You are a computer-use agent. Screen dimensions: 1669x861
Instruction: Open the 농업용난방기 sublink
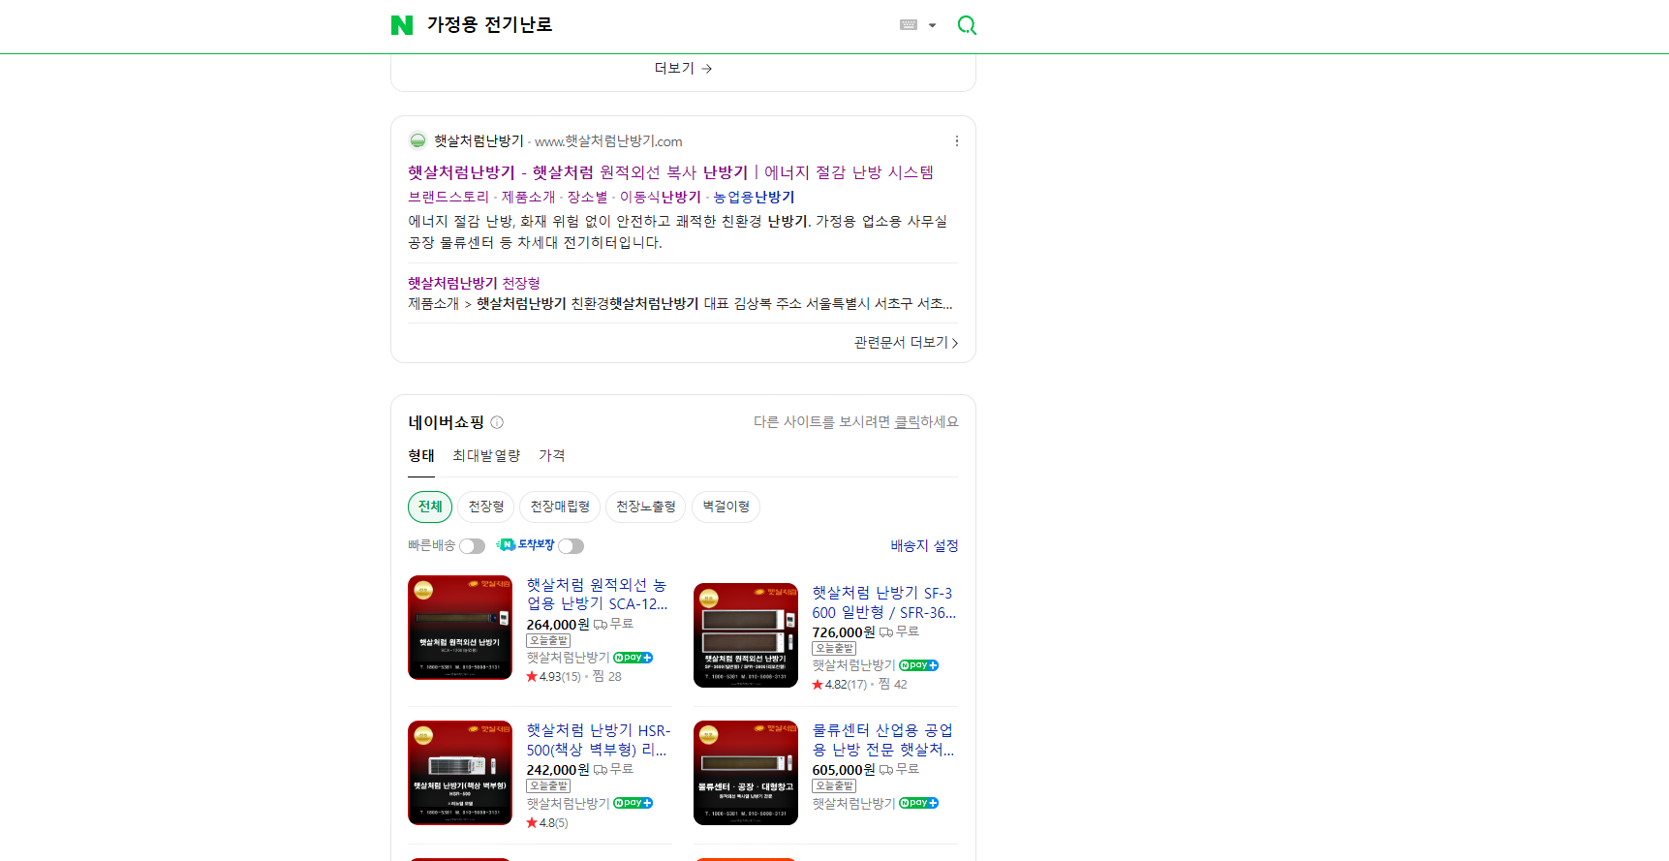coord(754,197)
